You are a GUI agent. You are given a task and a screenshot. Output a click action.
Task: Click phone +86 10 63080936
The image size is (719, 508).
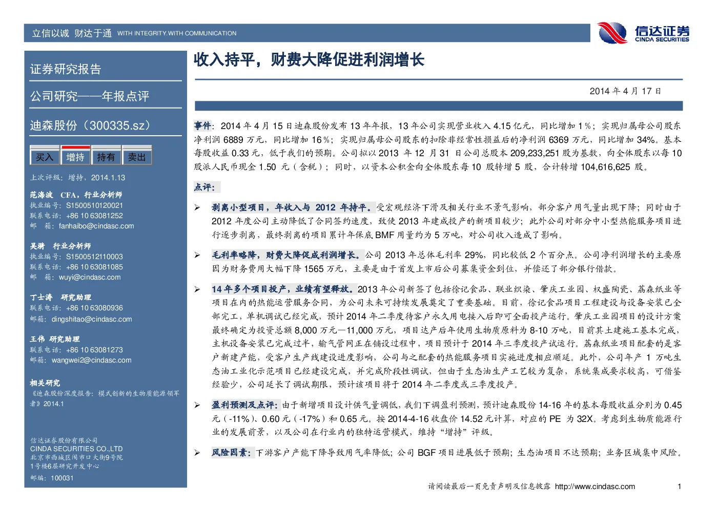[x=95, y=308]
